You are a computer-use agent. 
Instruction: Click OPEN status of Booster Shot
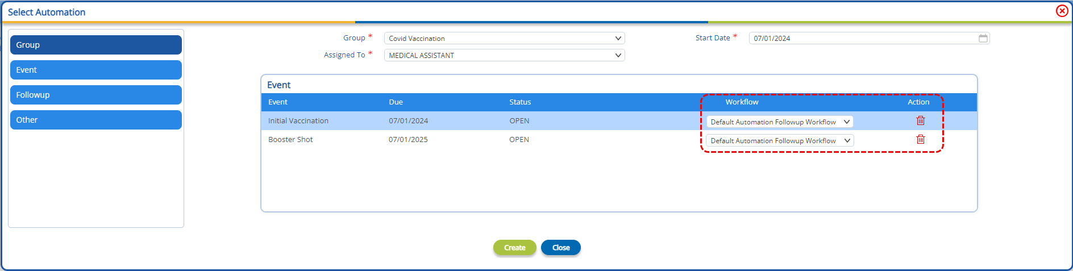[x=519, y=140]
